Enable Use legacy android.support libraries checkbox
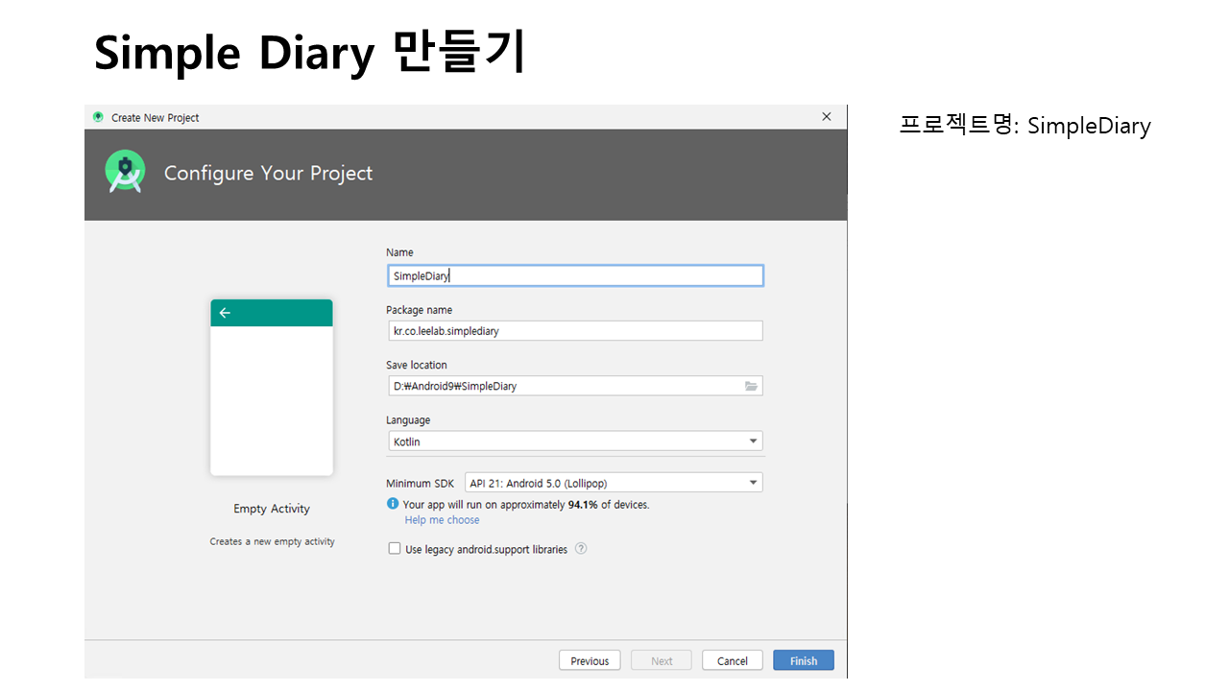This screenshot has width=1229, height=691. 395,549
